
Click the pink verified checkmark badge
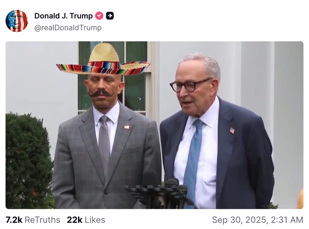pyautogui.click(x=99, y=16)
